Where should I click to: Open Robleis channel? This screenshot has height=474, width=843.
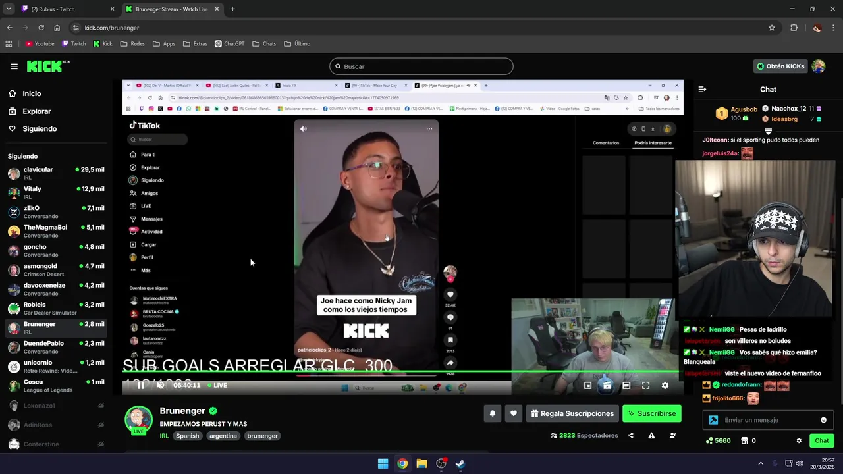point(56,309)
